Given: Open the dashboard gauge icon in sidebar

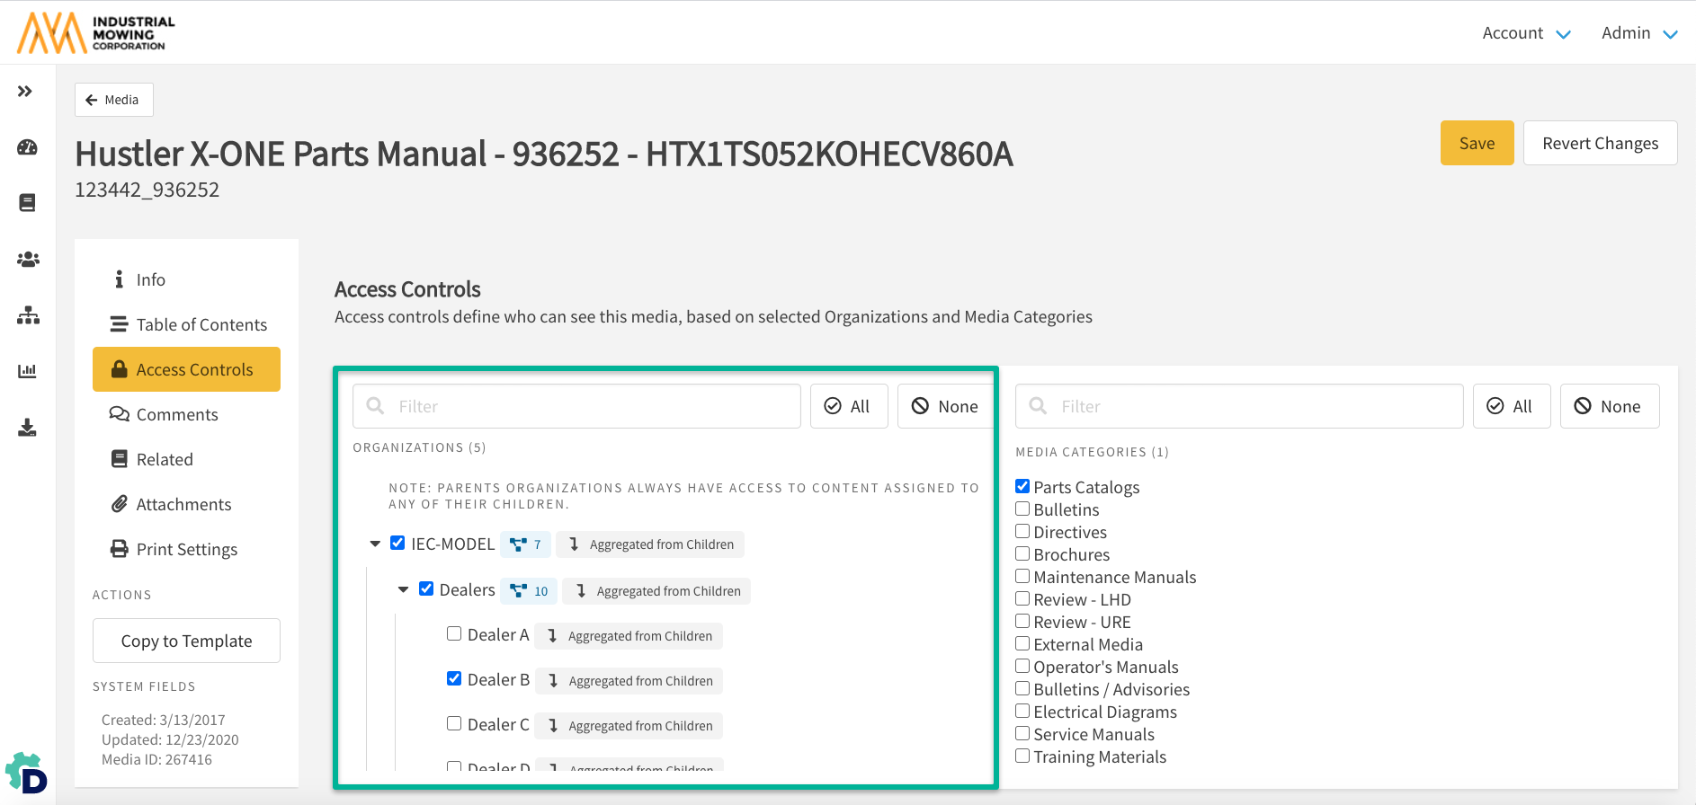Looking at the screenshot, I should click(x=27, y=147).
